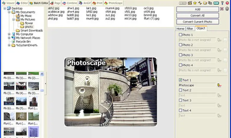Select the Smart Downloads folder

(32, 30)
